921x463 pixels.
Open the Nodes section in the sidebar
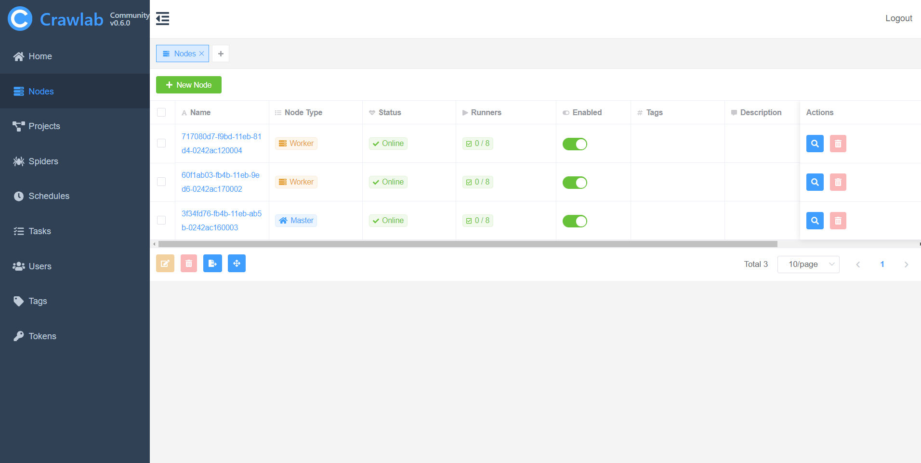click(40, 91)
